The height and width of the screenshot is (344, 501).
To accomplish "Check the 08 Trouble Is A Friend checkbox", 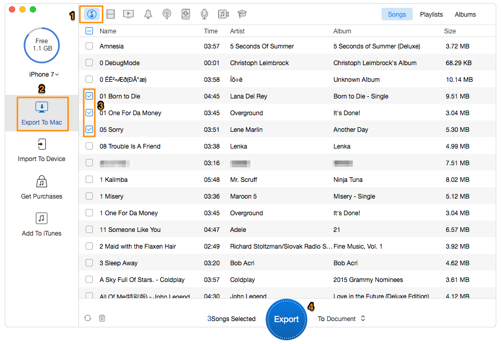I will 89,146.
